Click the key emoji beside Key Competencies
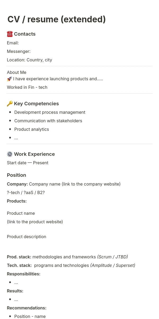Image resolution: width=159 pixels, height=319 pixels. (x=10, y=104)
